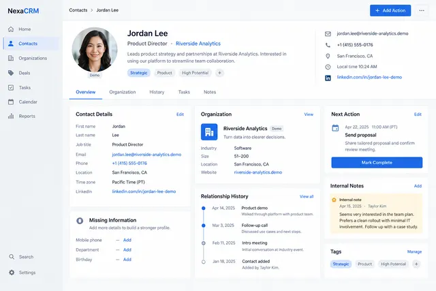Click the linkedin.com link in header contact info
This screenshot has height=291, width=436.
369,77
